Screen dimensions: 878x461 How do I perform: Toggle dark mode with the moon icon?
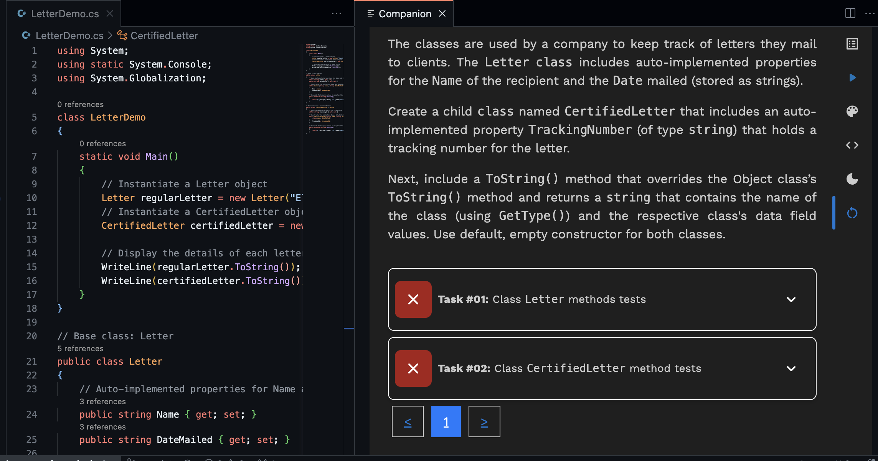pos(852,178)
